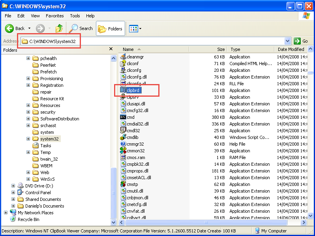Click file list scroll down arrow
The image size is (315, 236).
tap(310, 216)
